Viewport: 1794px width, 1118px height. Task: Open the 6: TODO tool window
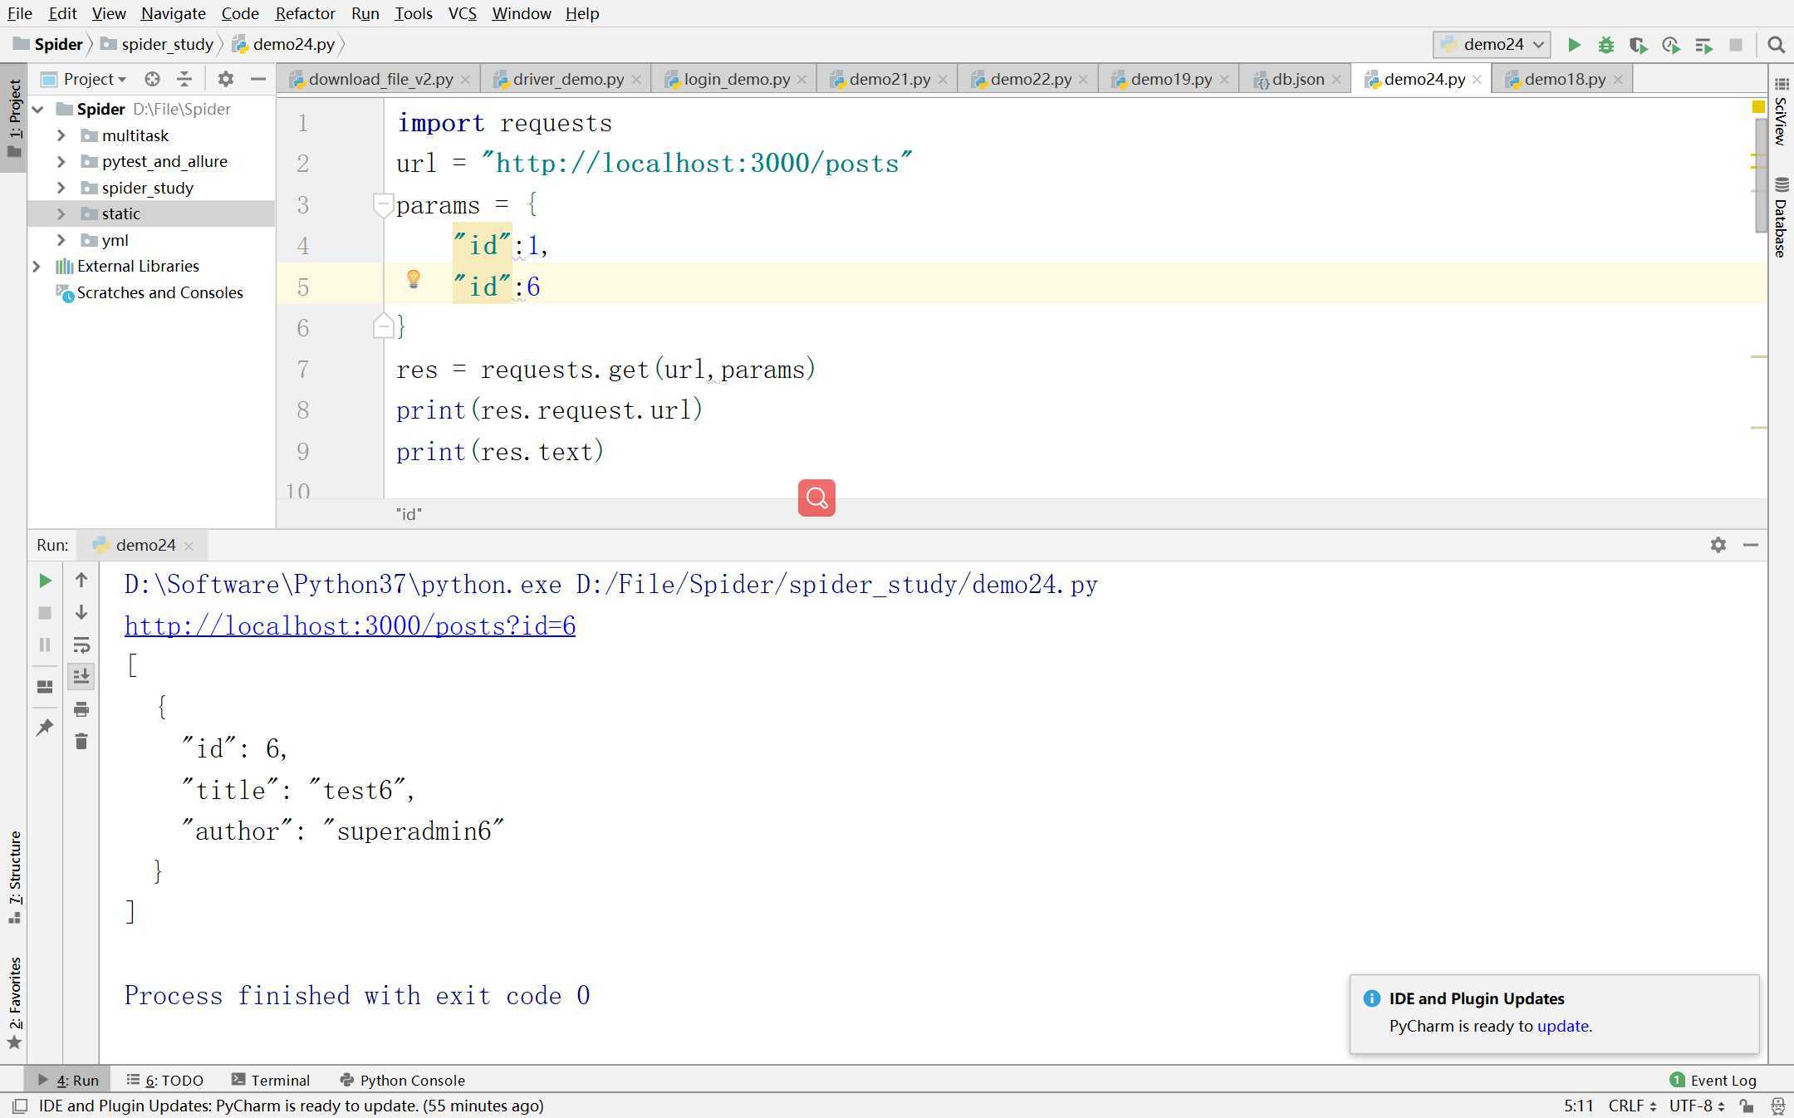pyautogui.click(x=164, y=1080)
